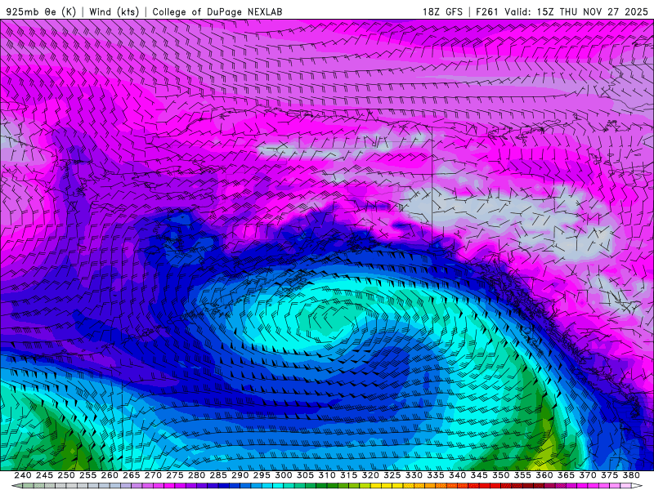
Task: Click the 370 colorbar tick label
Action: click(587, 475)
